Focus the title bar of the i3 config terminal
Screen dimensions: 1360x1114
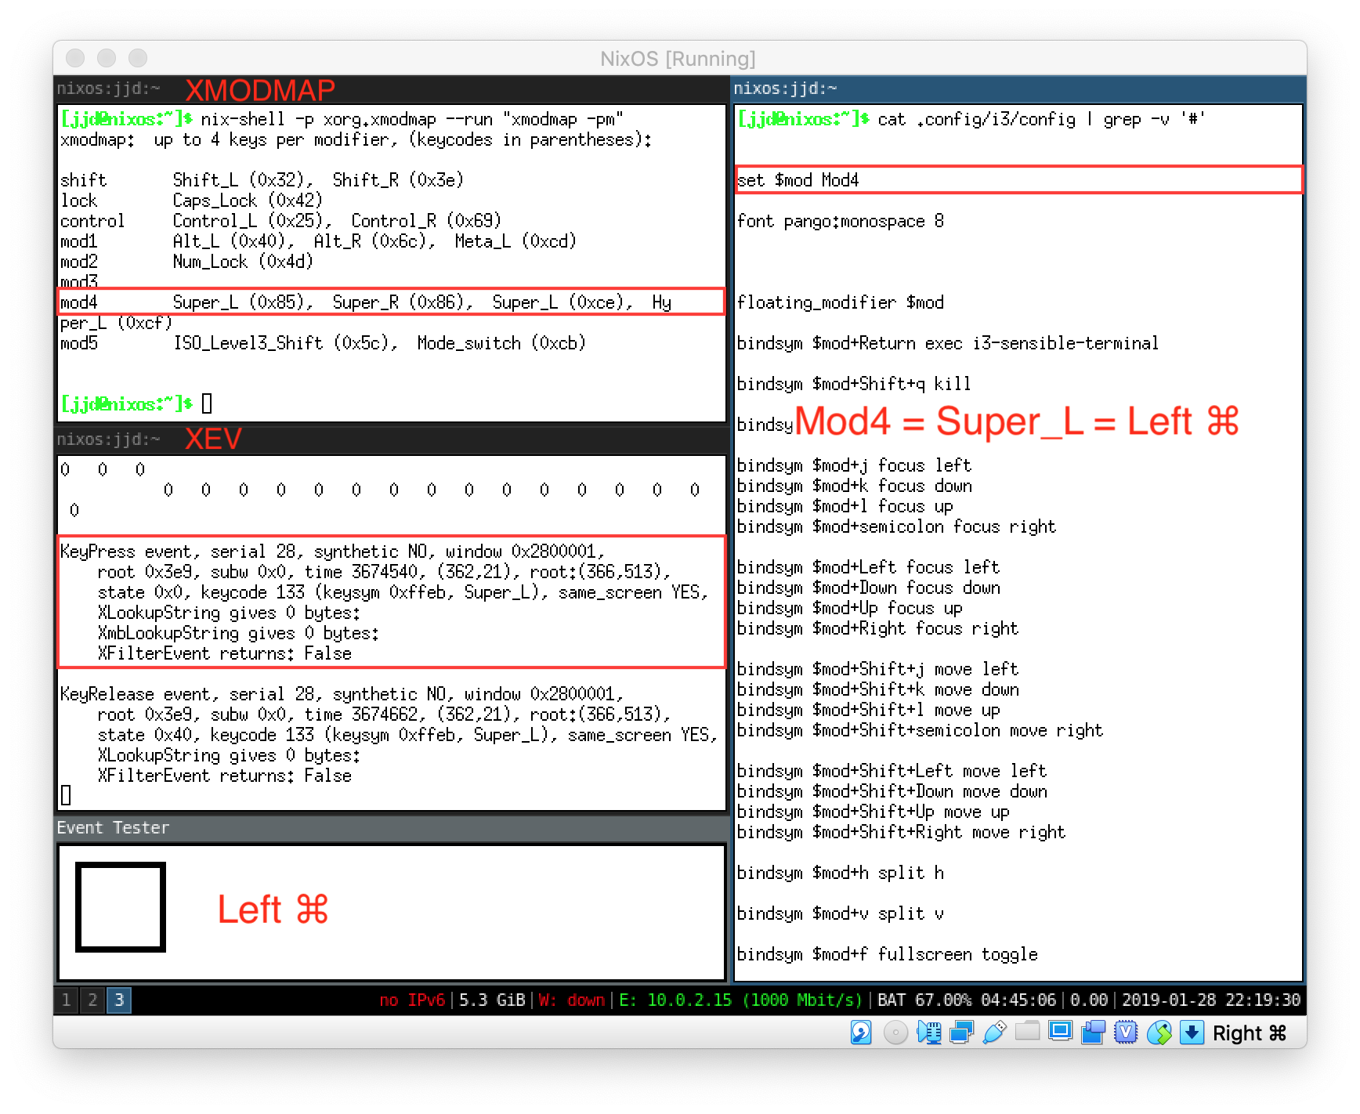coord(1018,89)
